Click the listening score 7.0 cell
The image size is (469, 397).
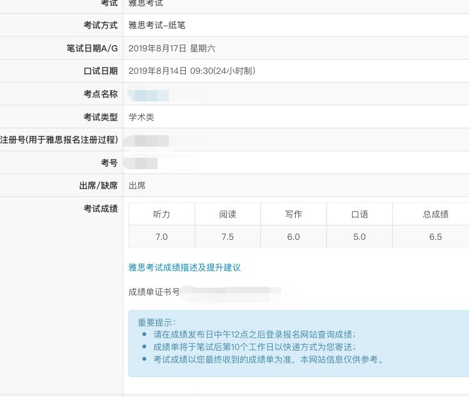coord(161,237)
